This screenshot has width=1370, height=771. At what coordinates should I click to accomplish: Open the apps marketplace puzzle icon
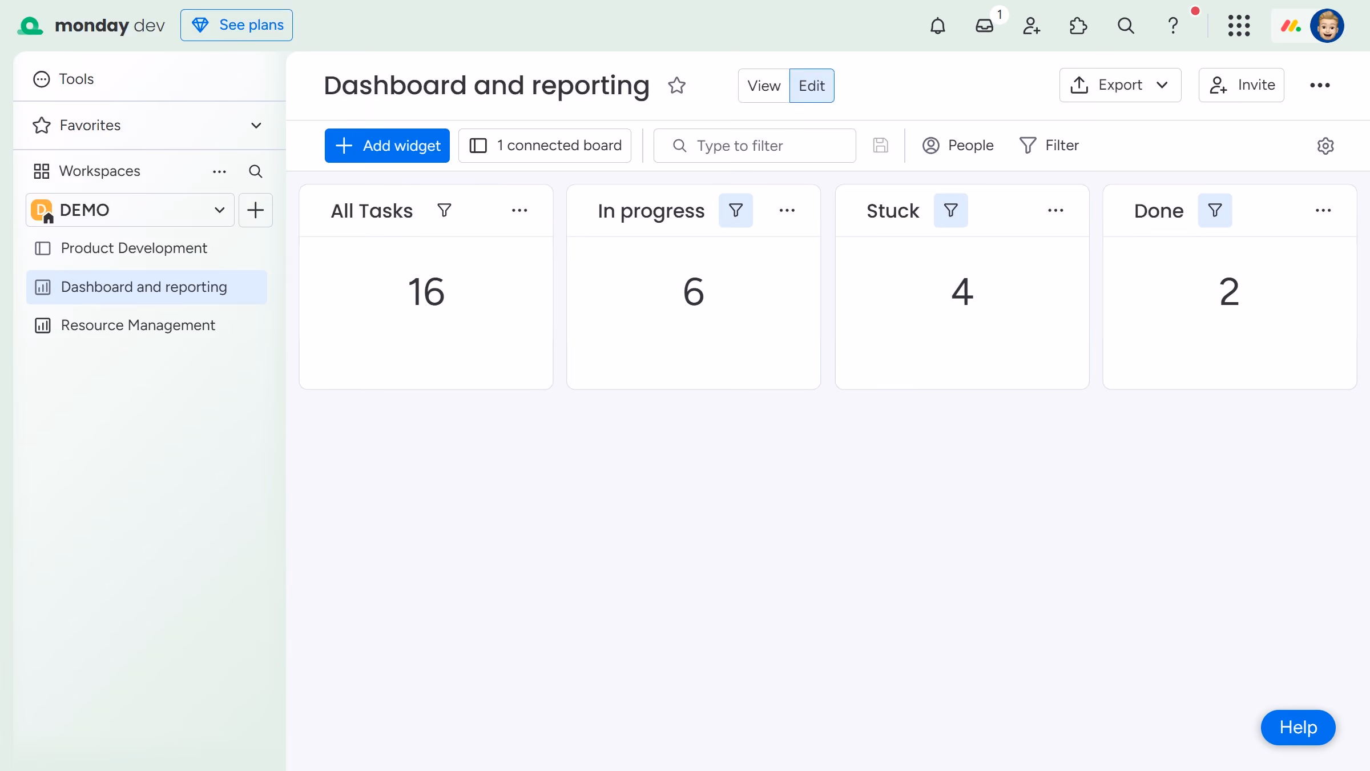click(1078, 26)
